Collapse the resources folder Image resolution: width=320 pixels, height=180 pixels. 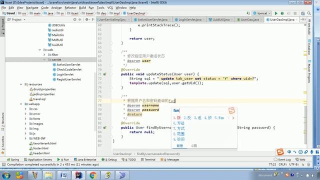pos(21,84)
